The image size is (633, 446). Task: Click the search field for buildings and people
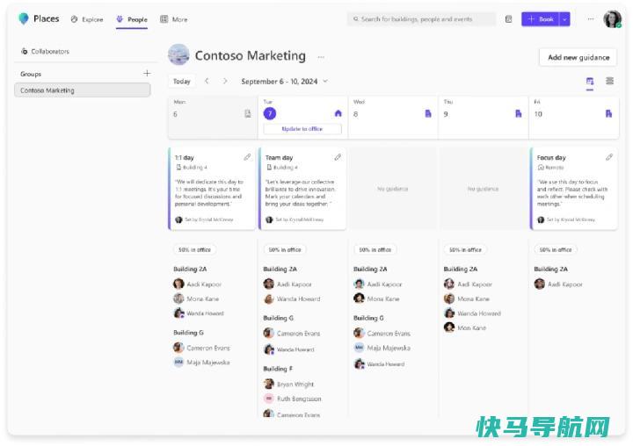(421, 19)
